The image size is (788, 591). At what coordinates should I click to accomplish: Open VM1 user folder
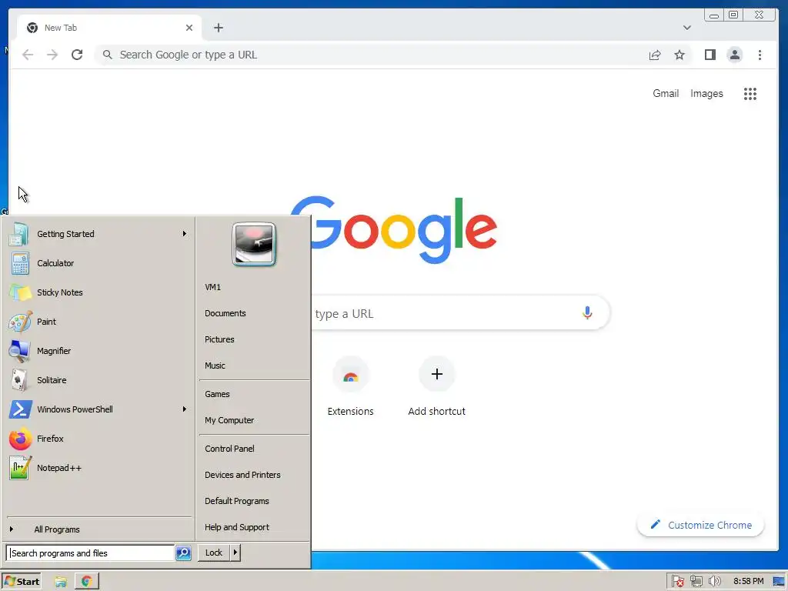[x=212, y=287]
